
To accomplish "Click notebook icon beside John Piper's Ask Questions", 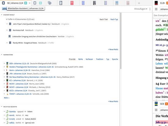I will [10, 24].
